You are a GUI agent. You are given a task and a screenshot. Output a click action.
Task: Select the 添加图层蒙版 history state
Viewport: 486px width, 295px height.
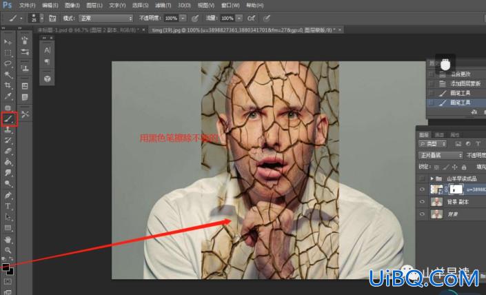[456, 83]
